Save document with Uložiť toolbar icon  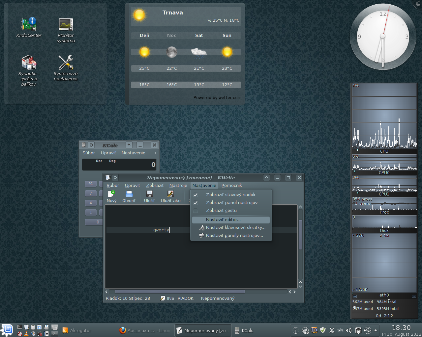(149, 197)
